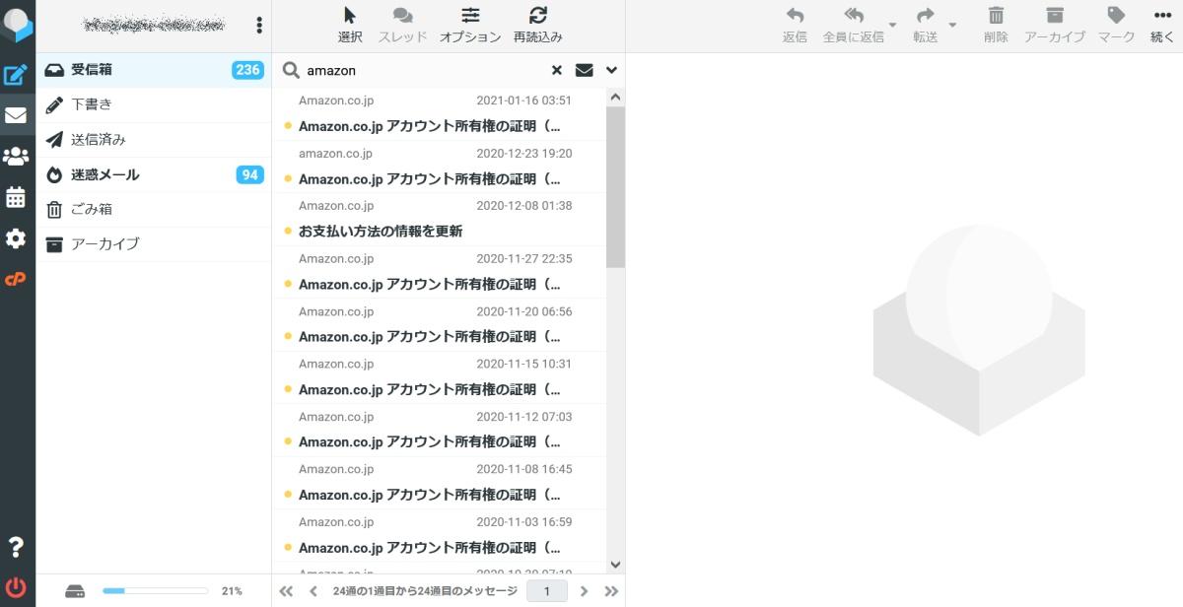Click the search field containing amazon
This screenshot has height=607, width=1183.
click(424, 70)
